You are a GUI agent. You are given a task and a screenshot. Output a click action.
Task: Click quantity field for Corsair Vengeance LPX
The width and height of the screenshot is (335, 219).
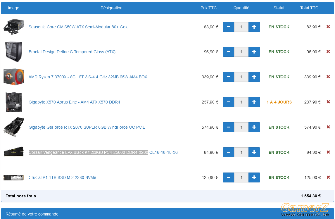click(241, 152)
